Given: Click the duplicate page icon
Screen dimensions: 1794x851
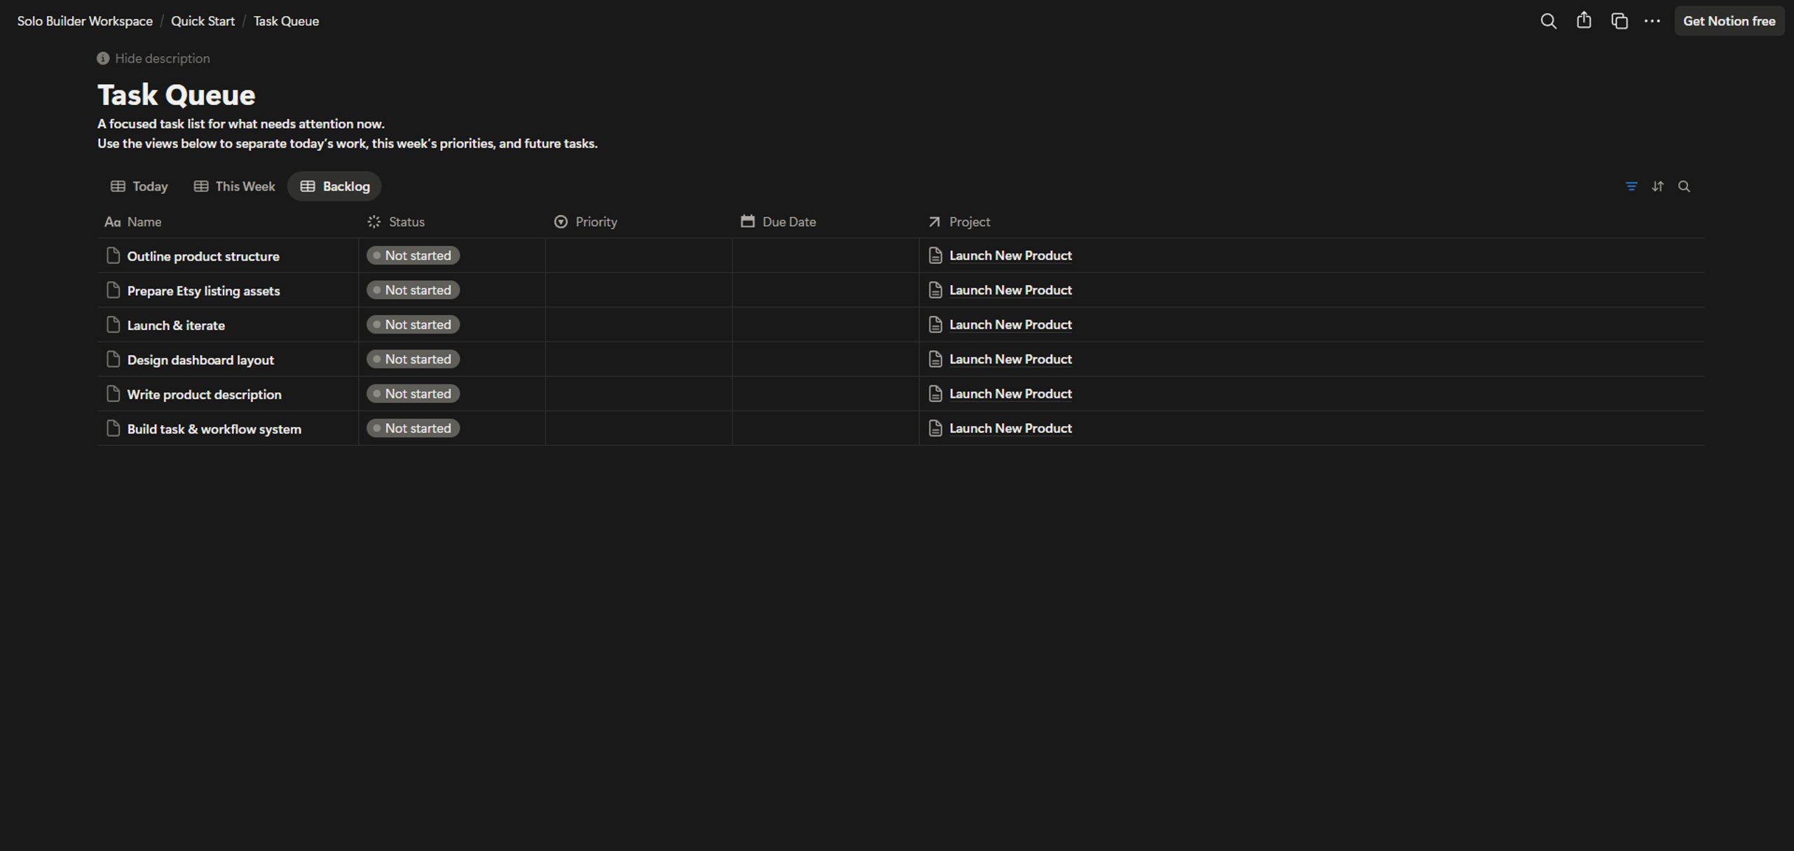Looking at the screenshot, I should pyautogui.click(x=1619, y=21).
